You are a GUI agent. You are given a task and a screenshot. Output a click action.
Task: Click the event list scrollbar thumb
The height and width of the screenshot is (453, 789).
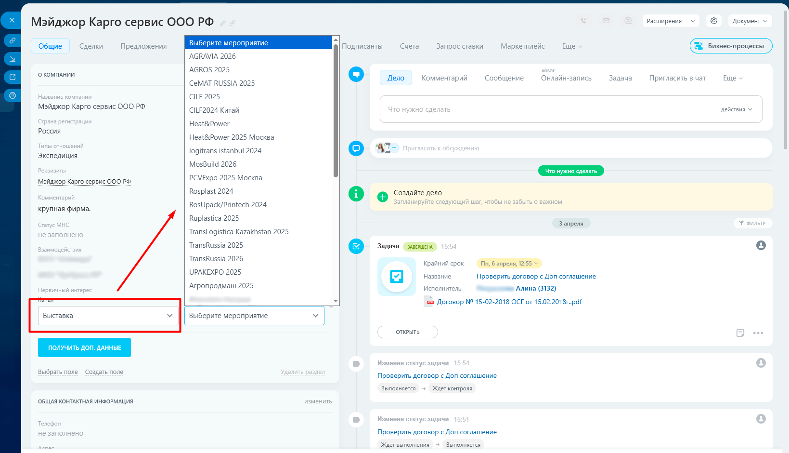(x=336, y=111)
